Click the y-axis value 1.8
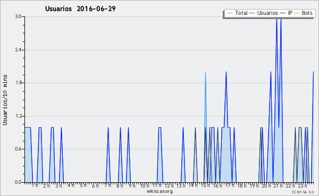The image size is (319, 196). (x=18, y=83)
